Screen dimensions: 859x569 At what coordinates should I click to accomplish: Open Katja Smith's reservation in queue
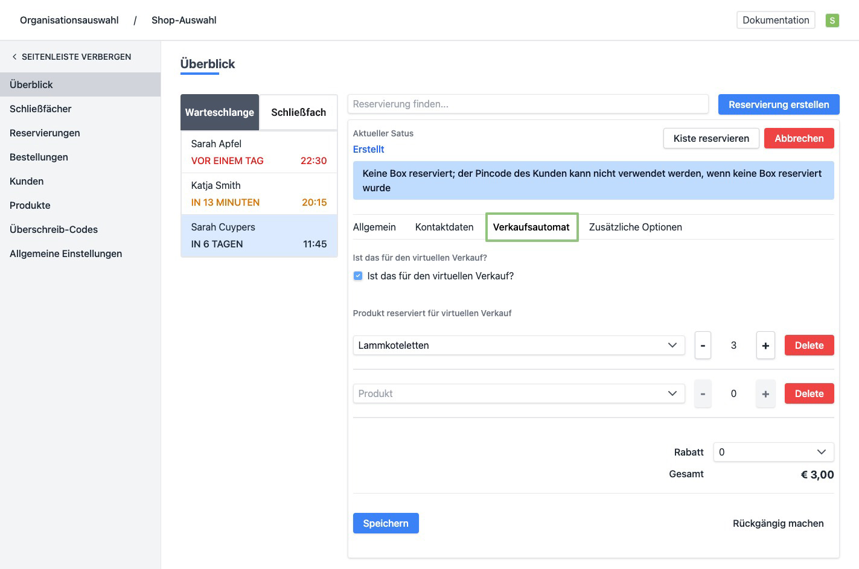click(258, 194)
